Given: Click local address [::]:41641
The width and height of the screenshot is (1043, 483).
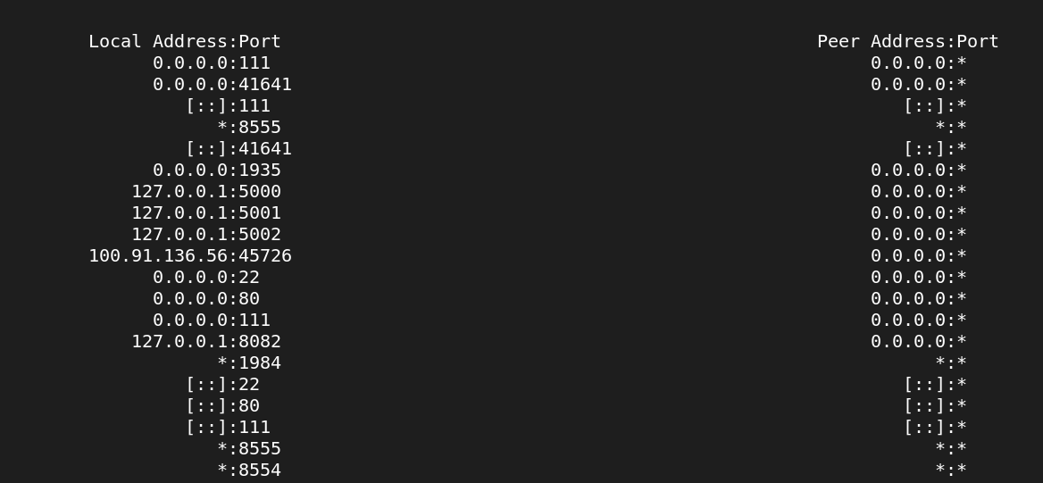Looking at the screenshot, I should [x=238, y=148].
